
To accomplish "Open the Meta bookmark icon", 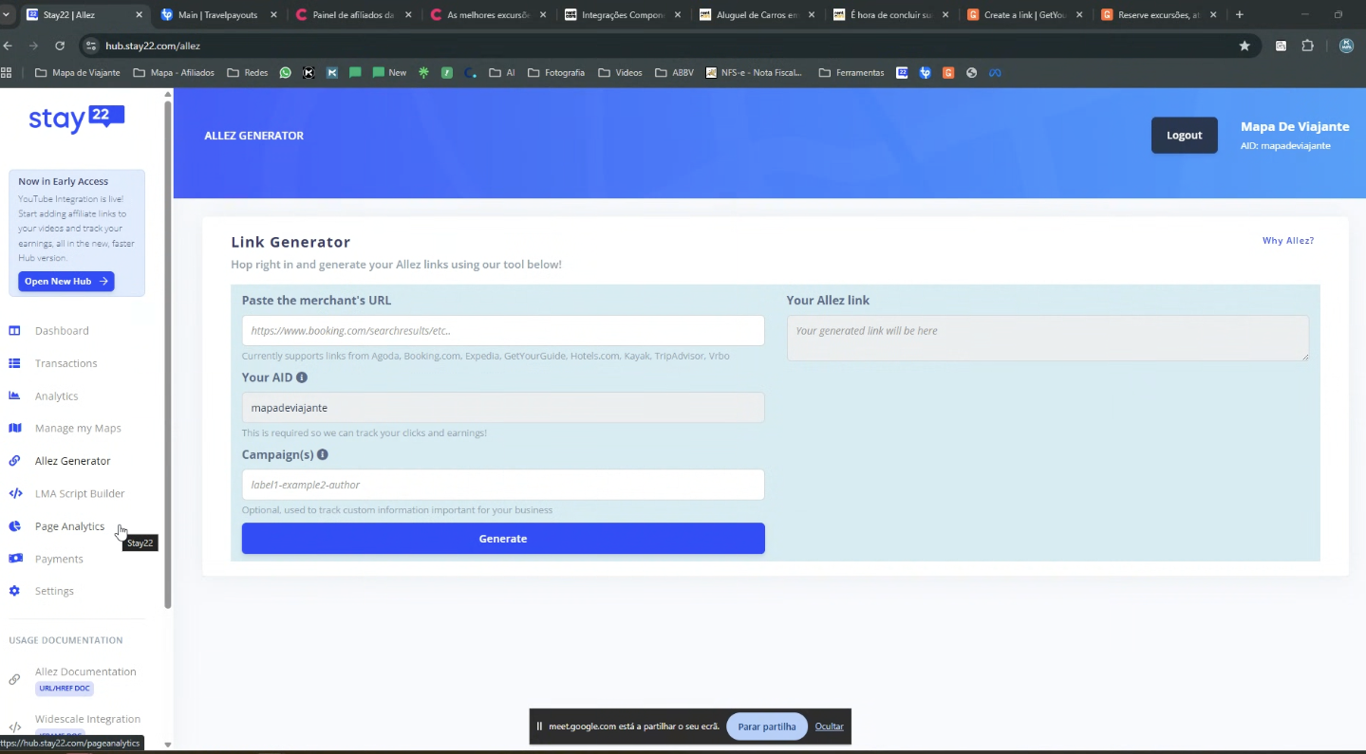I will tap(995, 73).
